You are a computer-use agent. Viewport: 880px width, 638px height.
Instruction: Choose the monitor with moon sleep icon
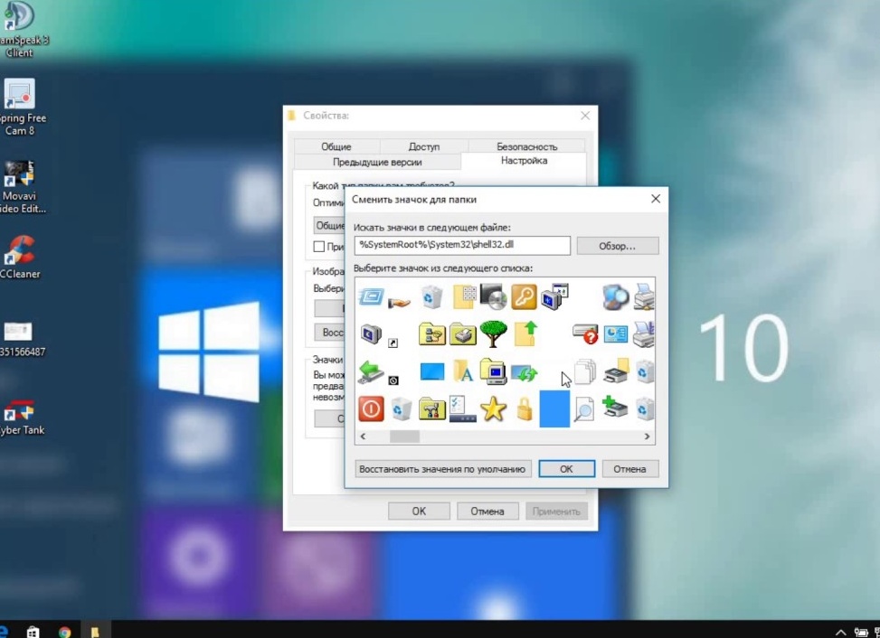371,334
